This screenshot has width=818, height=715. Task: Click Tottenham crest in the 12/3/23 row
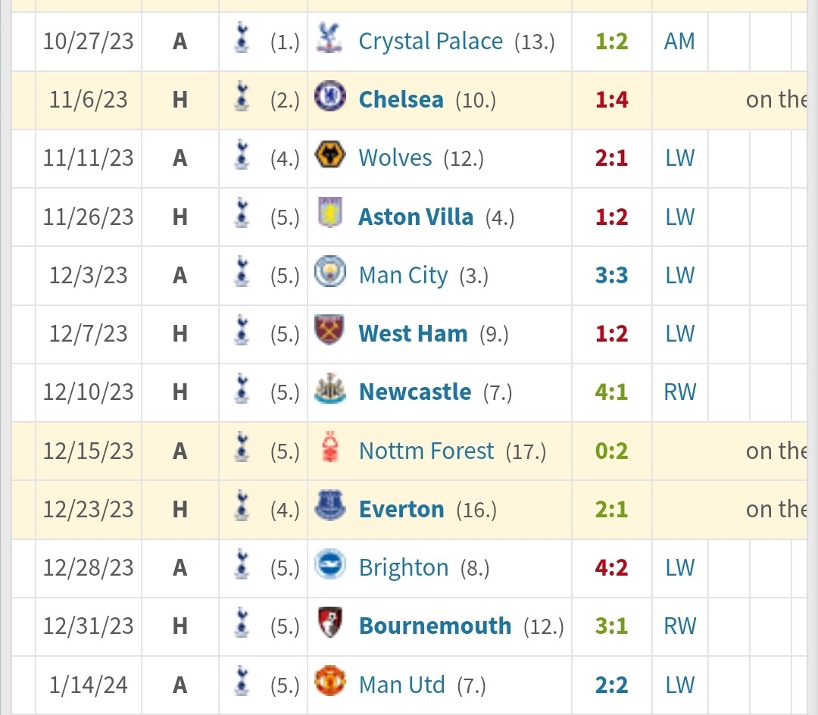(x=242, y=272)
